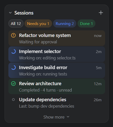The height and width of the screenshot is (127, 113).
Task: Click Working on: editing selector.ts text
Action: tap(47, 58)
